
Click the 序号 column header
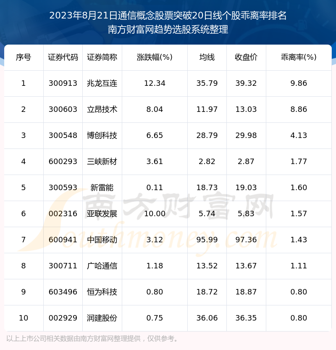point(24,57)
